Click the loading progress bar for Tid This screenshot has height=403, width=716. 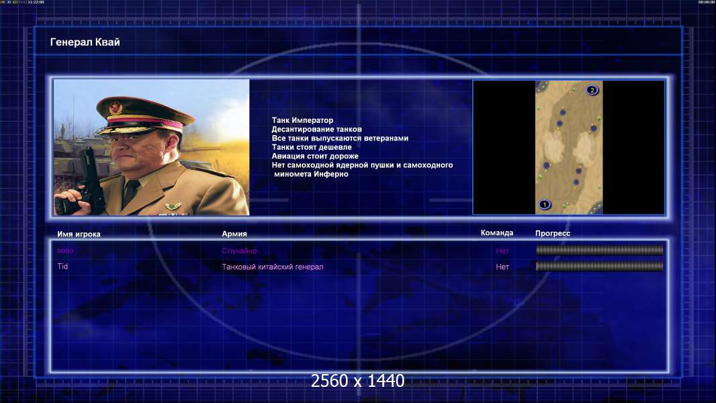[x=599, y=266]
